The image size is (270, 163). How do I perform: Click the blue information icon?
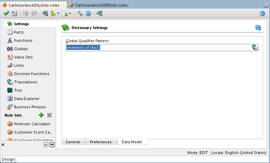click(88, 13)
